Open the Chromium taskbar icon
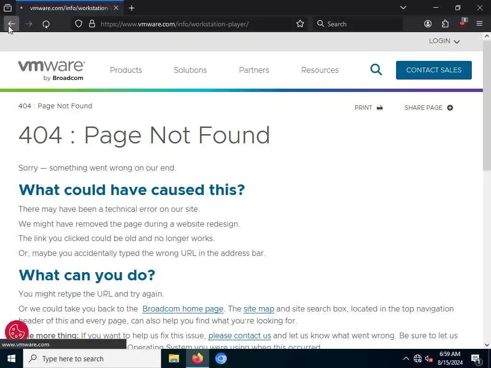491x368 pixels. [x=221, y=358]
